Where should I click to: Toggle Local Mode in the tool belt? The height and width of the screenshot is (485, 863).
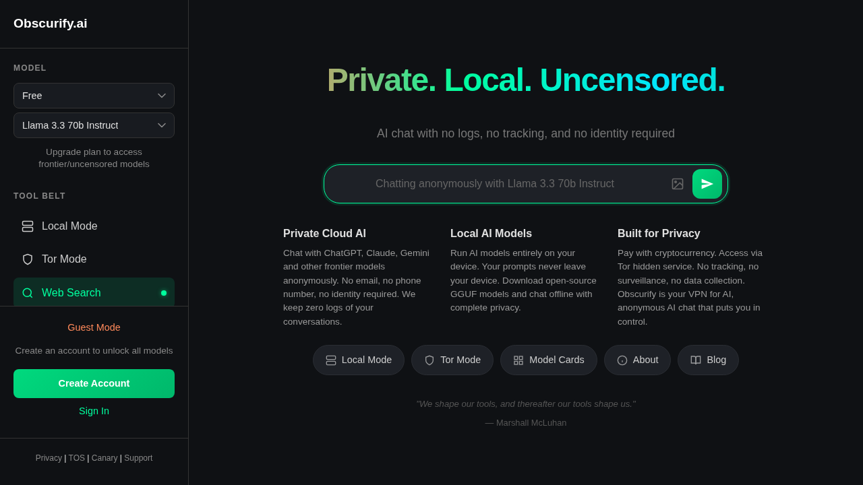[94, 226]
